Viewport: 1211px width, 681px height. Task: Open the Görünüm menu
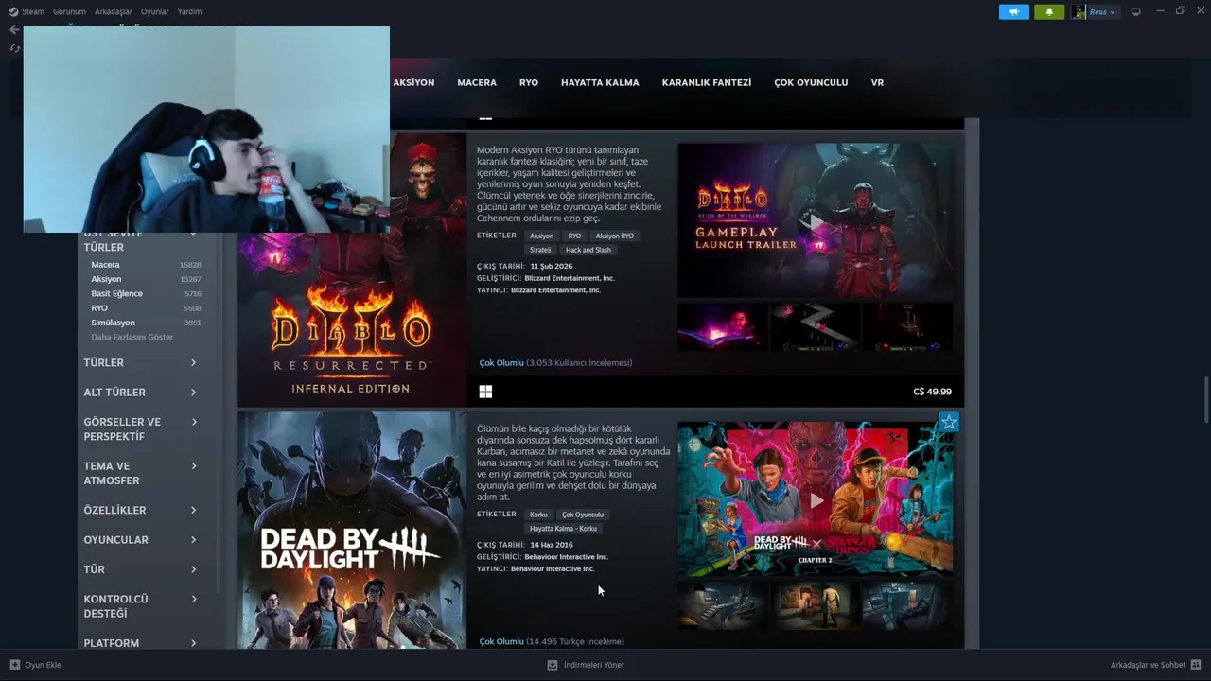coord(69,11)
